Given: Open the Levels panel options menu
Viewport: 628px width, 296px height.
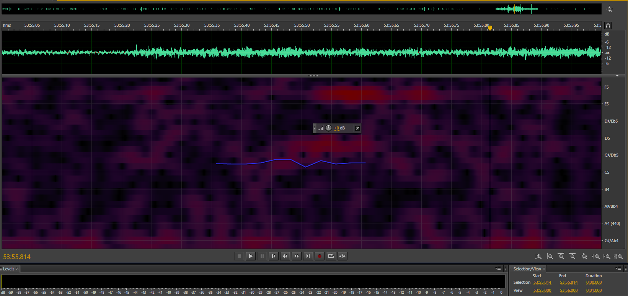Looking at the screenshot, I should [498, 269].
